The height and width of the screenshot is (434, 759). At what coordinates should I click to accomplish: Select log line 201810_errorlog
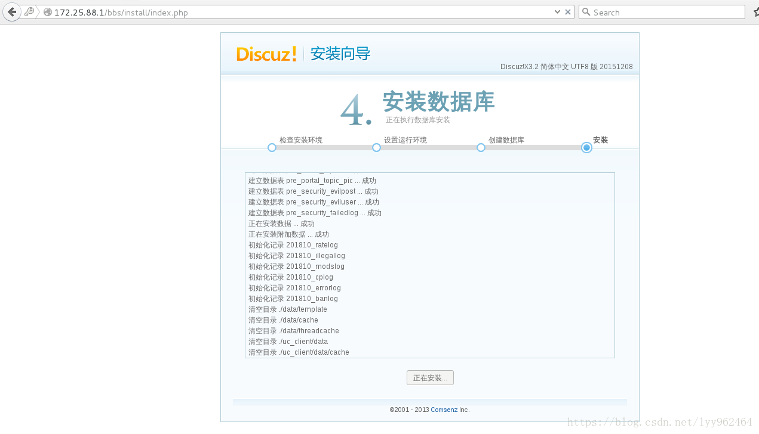point(294,288)
